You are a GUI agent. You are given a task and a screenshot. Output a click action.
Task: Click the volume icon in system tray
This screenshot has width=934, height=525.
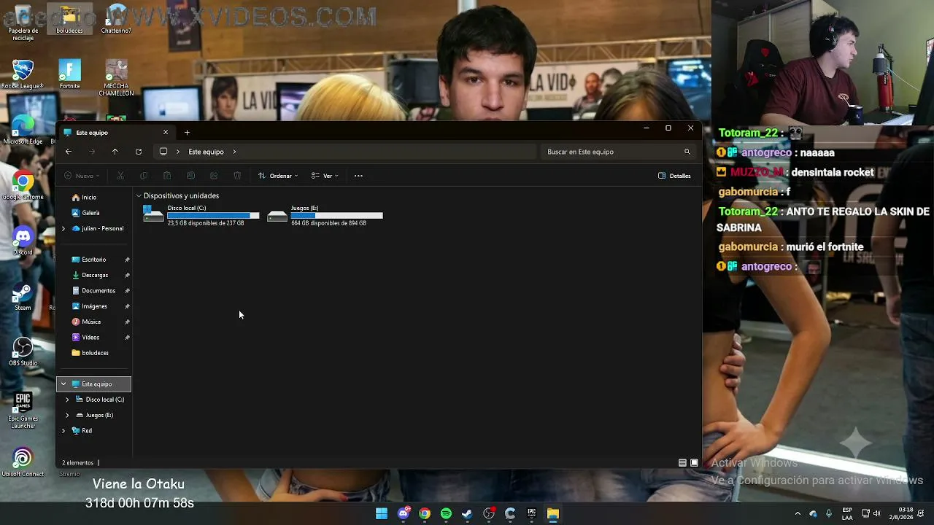[876, 513]
